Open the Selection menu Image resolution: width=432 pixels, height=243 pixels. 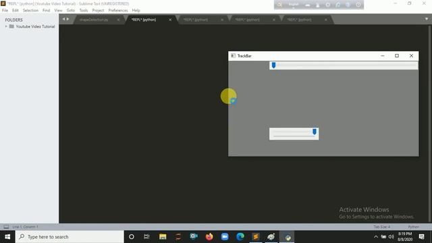30,11
